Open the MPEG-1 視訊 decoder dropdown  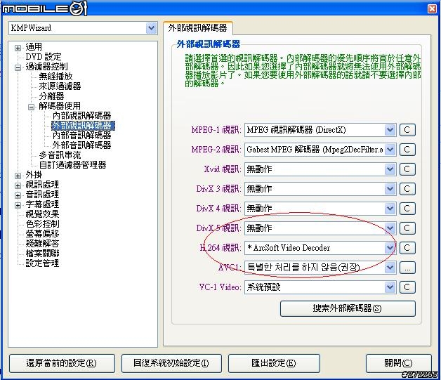click(390, 130)
